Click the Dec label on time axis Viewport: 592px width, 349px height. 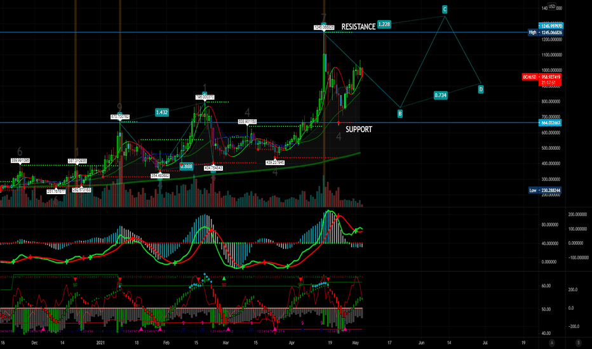point(34,343)
